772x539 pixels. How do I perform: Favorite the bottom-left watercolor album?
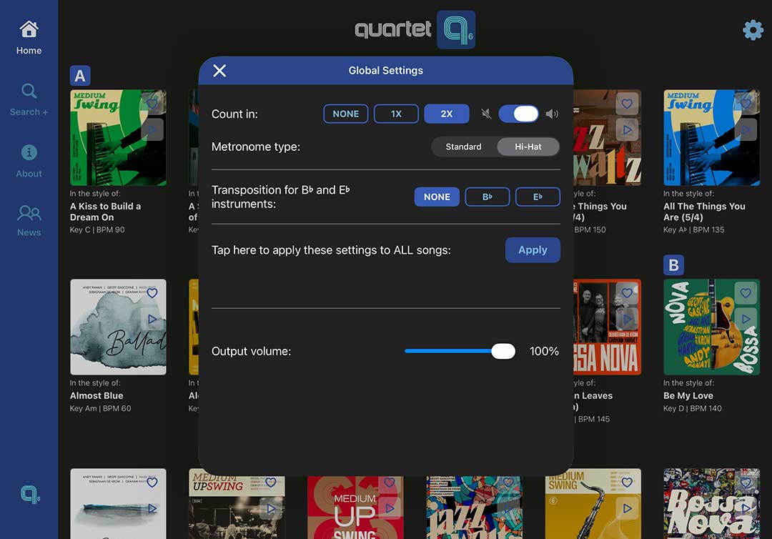click(x=152, y=483)
